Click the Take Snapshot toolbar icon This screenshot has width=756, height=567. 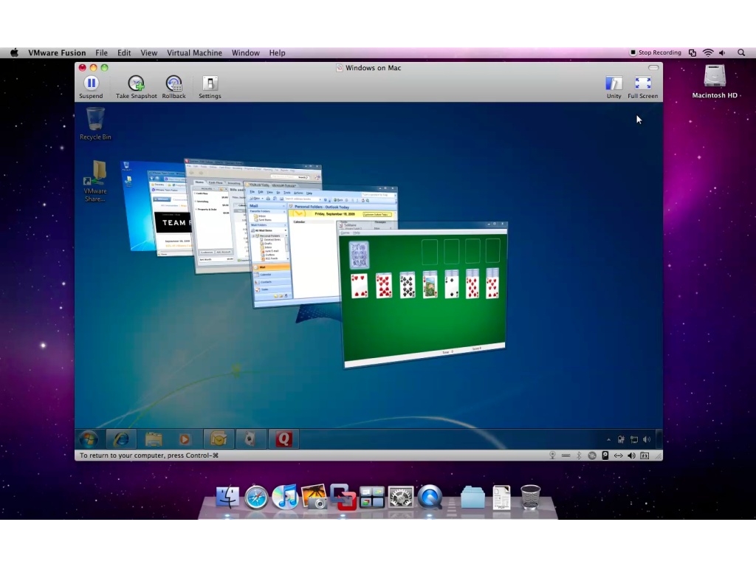pyautogui.click(x=136, y=87)
